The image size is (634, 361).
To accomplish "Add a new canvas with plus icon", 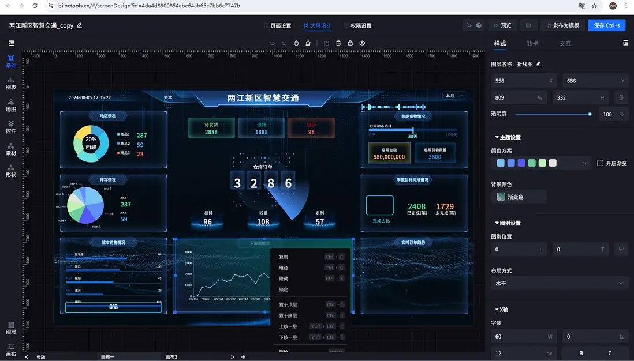I will coord(243,357).
